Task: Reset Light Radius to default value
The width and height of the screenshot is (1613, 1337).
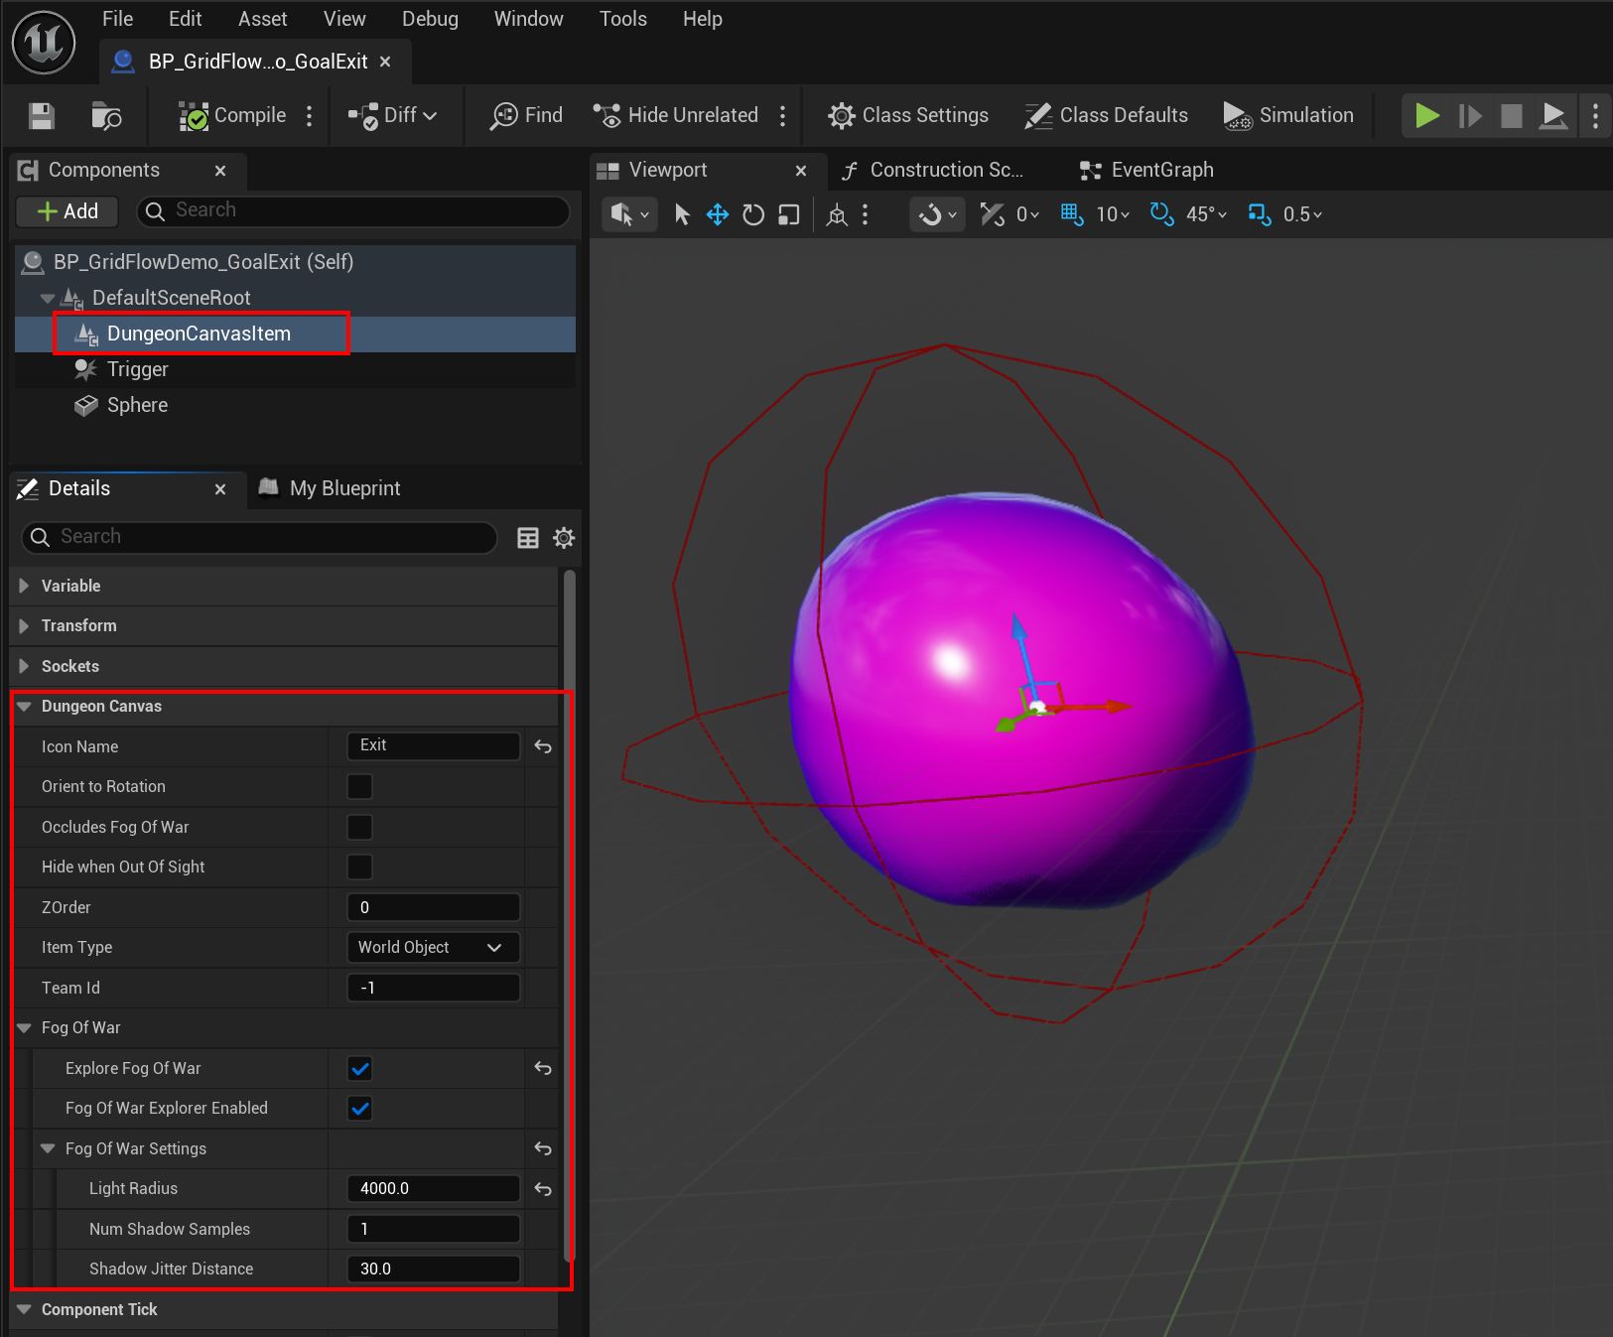Action: point(543,1189)
